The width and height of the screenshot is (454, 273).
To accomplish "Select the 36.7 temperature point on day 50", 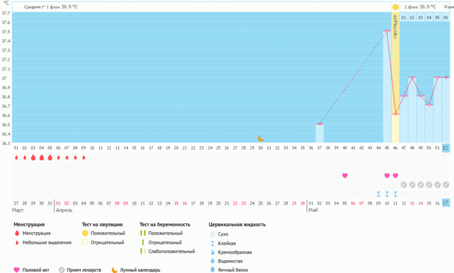I will tap(429, 105).
